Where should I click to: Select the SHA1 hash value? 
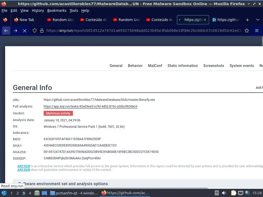point(80,145)
